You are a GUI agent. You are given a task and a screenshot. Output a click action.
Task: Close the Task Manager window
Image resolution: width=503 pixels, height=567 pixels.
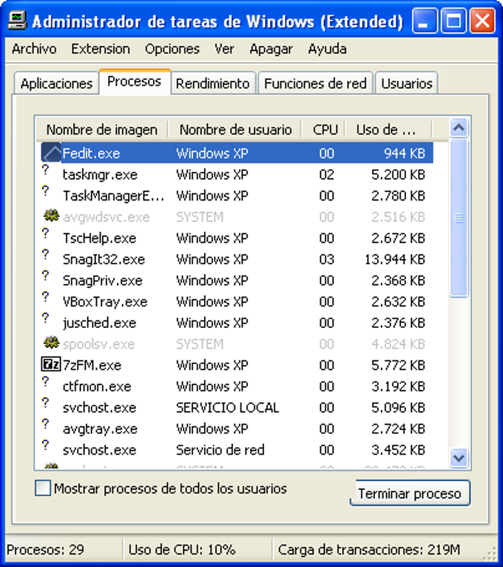tap(482, 21)
